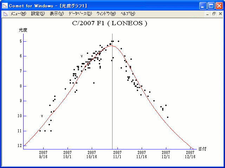Click the v marker near magnitude 10

pyautogui.click(x=42, y=116)
